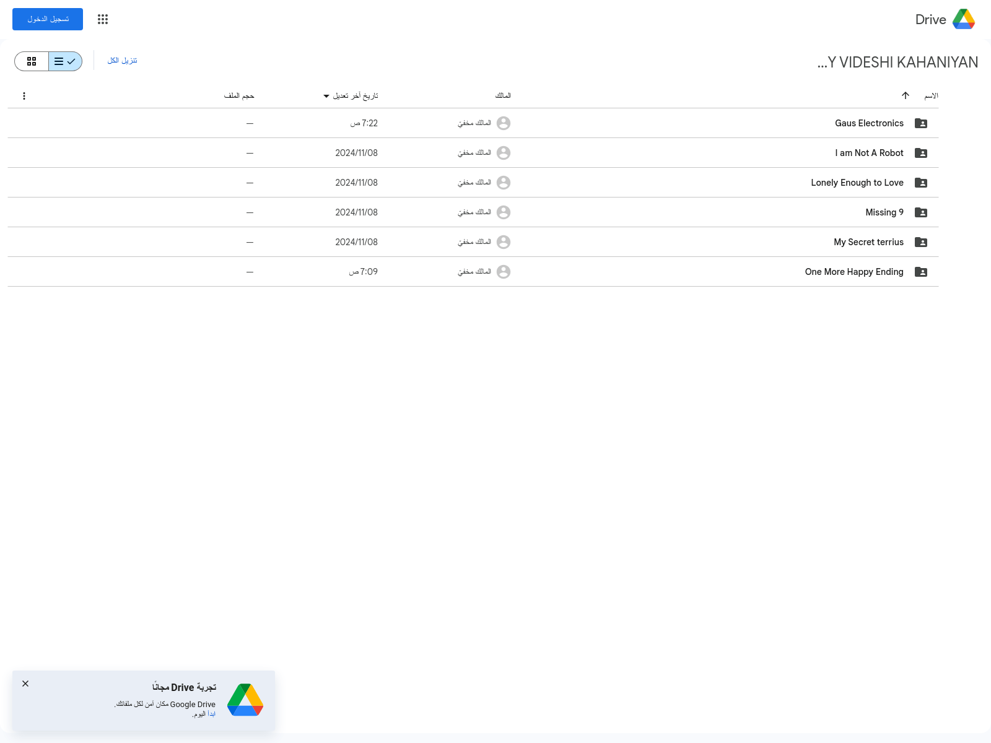Click the owner column header

(503, 95)
